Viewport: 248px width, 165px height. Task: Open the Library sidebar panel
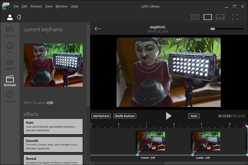tap(10, 31)
